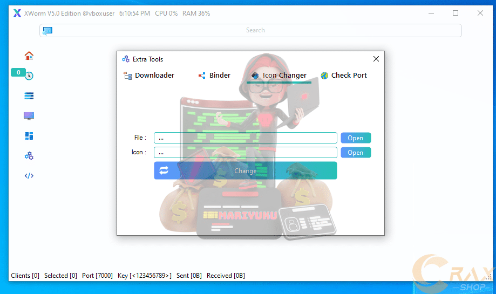Select the code brackets icon in sidebar

[x=29, y=176]
